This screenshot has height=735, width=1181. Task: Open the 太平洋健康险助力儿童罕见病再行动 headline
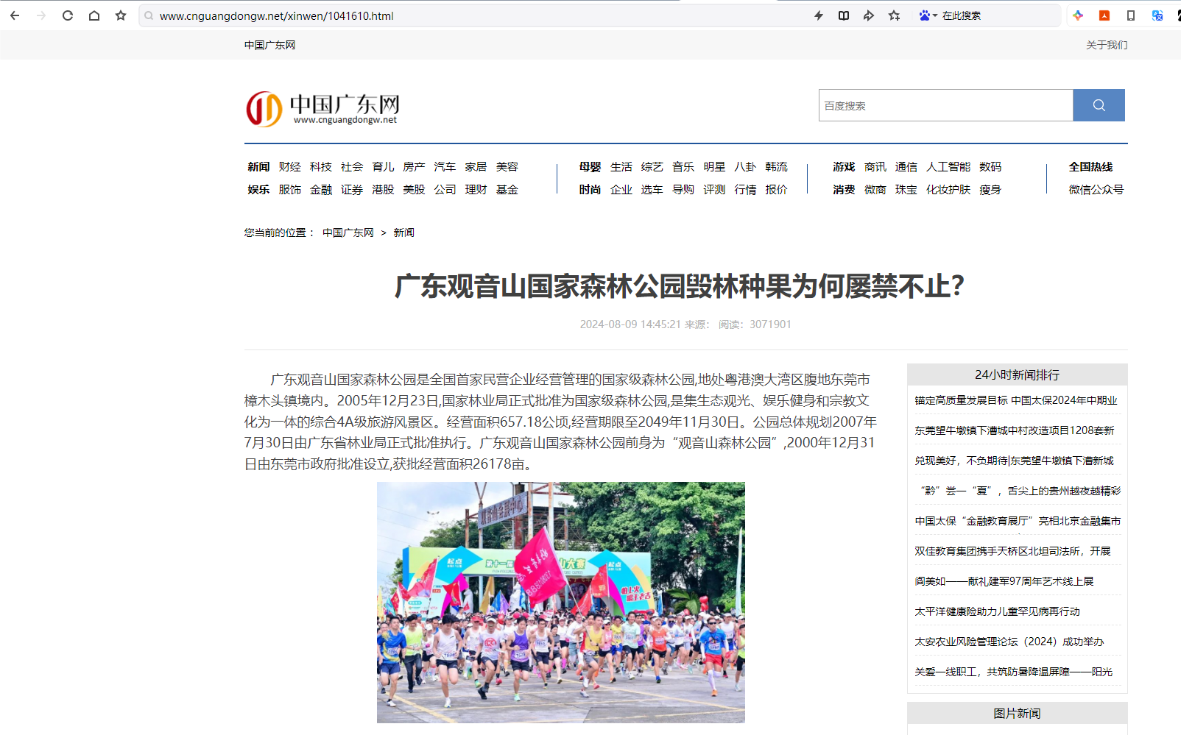pos(997,611)
